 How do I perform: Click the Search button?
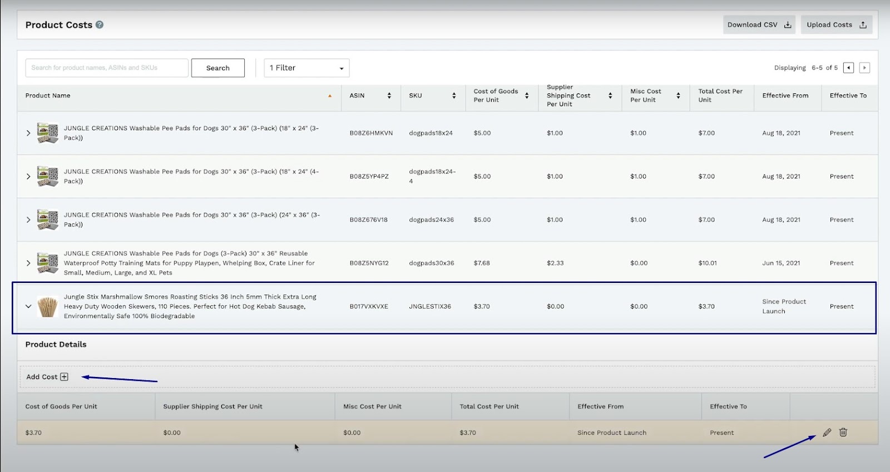[x=217, y=68]
